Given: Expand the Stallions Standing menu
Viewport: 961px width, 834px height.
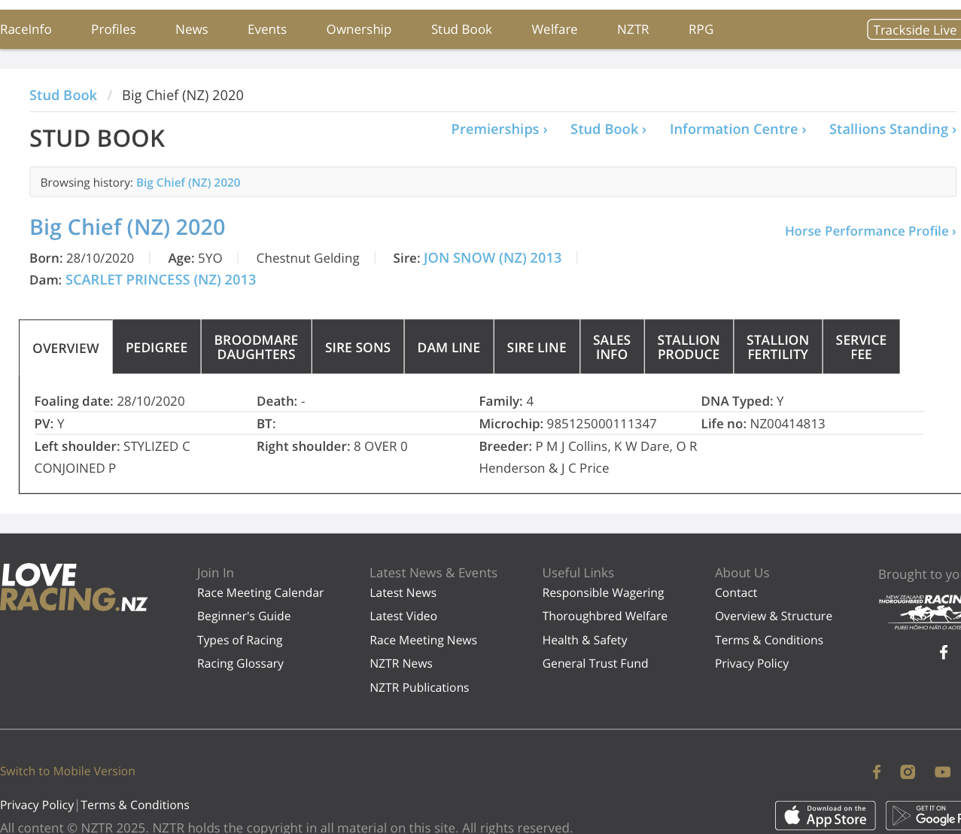Looking at the screenshot, I should 893,129.
